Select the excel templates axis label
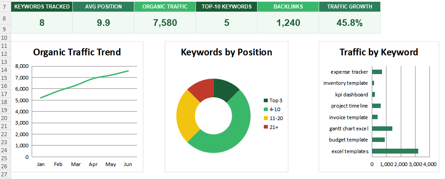This screenshot has width=445, height=179. tap(350, 151)
